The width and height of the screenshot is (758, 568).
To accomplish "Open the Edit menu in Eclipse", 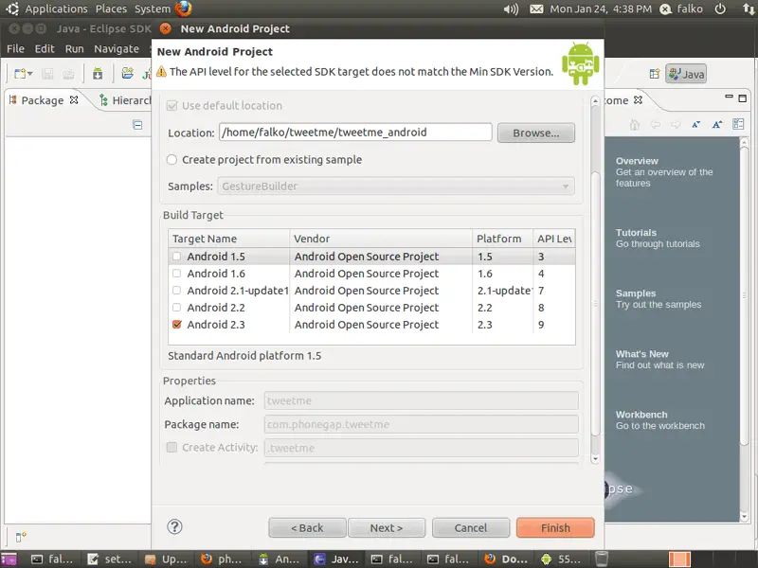I will [45, 49].
